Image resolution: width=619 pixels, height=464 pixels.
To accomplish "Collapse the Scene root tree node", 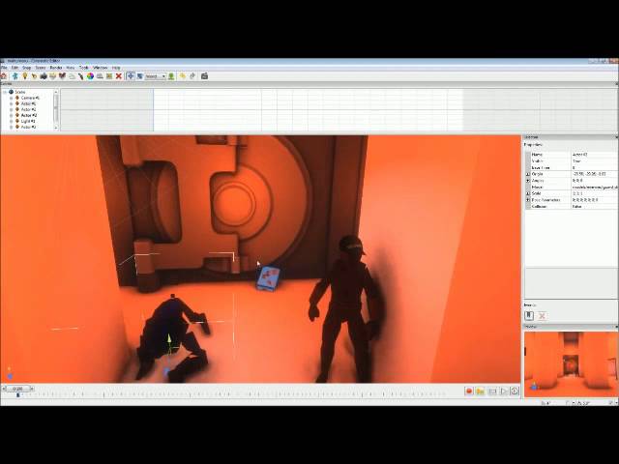I will pos(5,92).
